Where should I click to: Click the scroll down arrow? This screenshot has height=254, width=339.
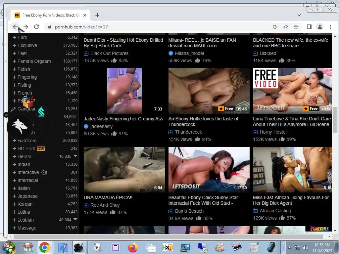point(335,231)
